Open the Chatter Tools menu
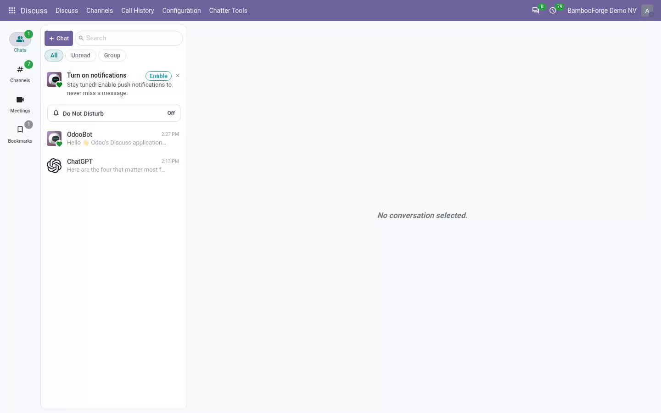 tap(228, 11)
